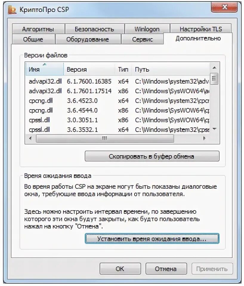244x286 pixels.
Task: Click the Отмена button
Action: pos(166,269)
